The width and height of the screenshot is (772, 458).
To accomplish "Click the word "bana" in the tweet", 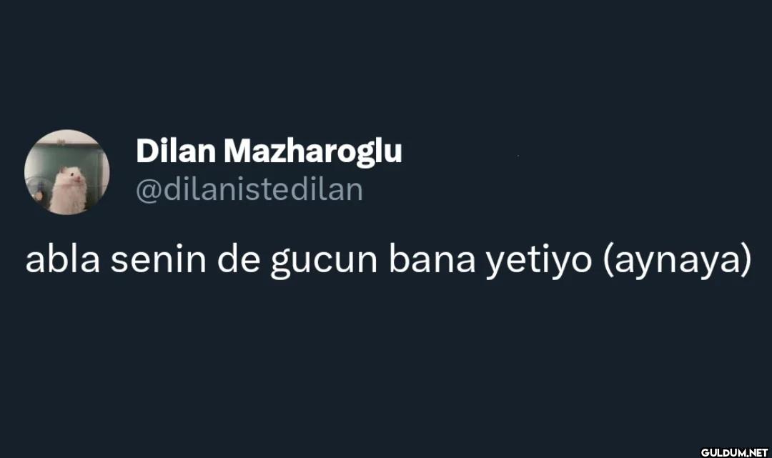I will 432,261.
